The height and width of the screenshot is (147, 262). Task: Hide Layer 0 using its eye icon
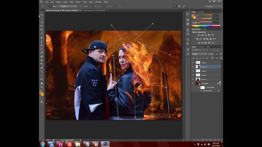tap(193, 79)
